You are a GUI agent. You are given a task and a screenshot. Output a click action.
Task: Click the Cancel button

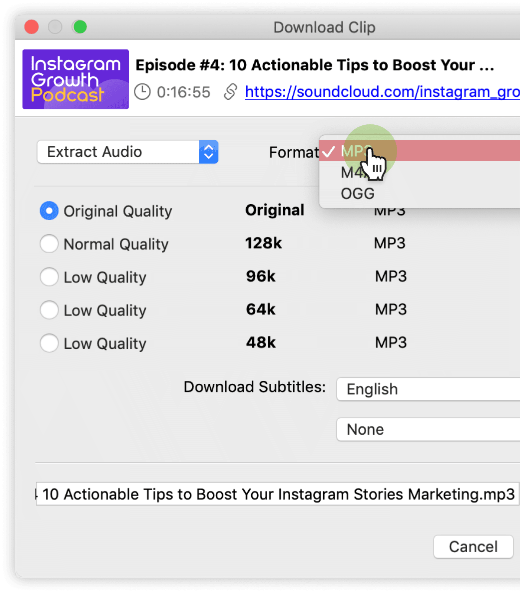click(473, 547)
